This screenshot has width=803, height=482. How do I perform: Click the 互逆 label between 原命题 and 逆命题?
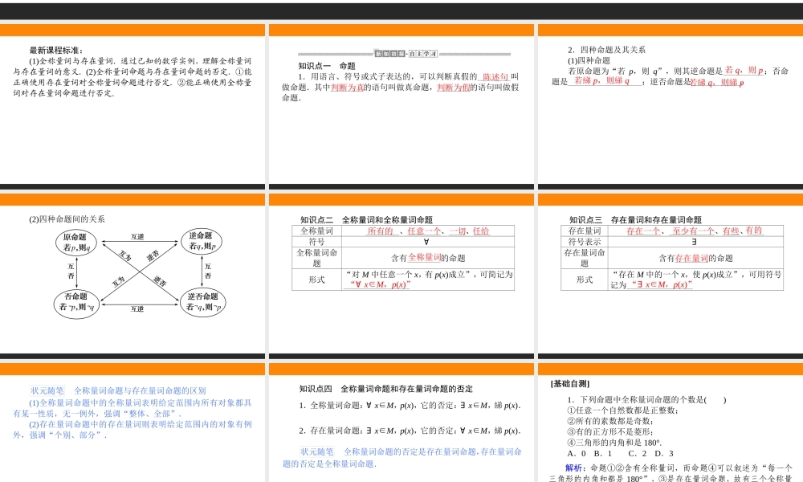(137, 237)
